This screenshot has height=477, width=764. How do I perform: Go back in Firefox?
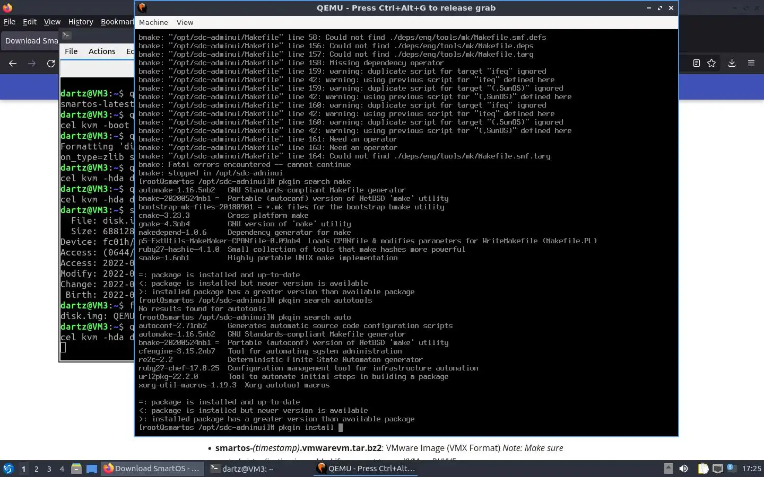[13, 63]
